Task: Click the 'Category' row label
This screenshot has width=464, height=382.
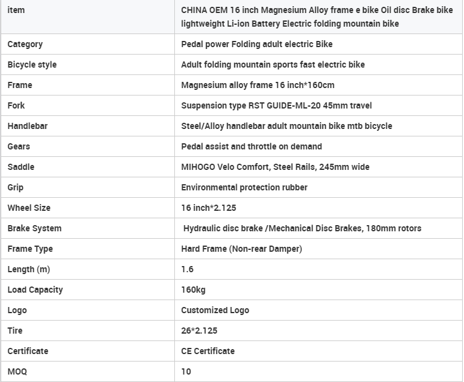Action: (25, 44)
